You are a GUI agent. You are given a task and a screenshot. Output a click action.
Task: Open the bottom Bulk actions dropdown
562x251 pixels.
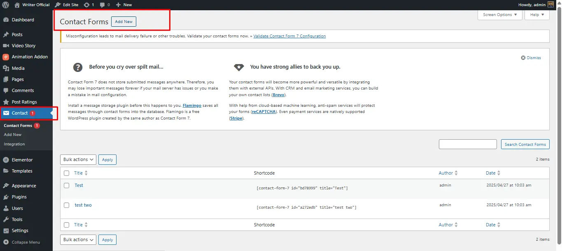click(78, 239)
